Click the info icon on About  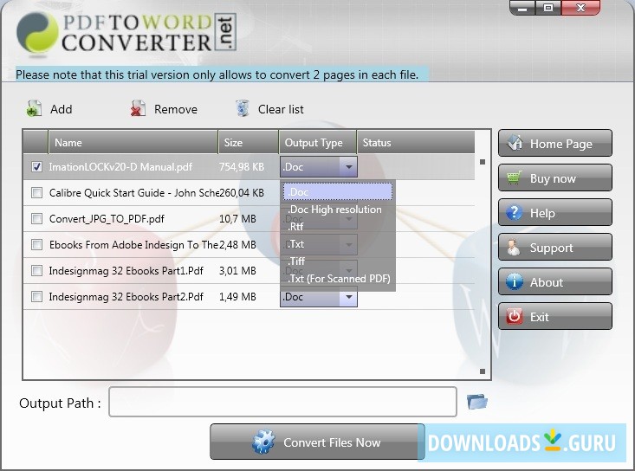click(x=515, y=281)
